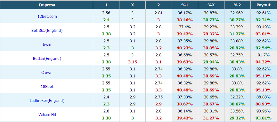The height and width of the screenshot is (122, 277).
Task: Select Ladbrokes' 88.93% payout cell
Action: [264, 104]
